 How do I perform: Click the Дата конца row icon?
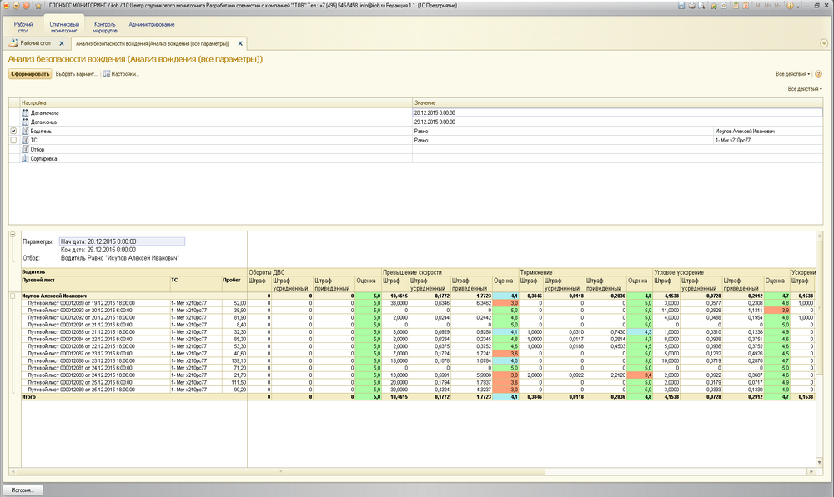click(x=25, y=122)
